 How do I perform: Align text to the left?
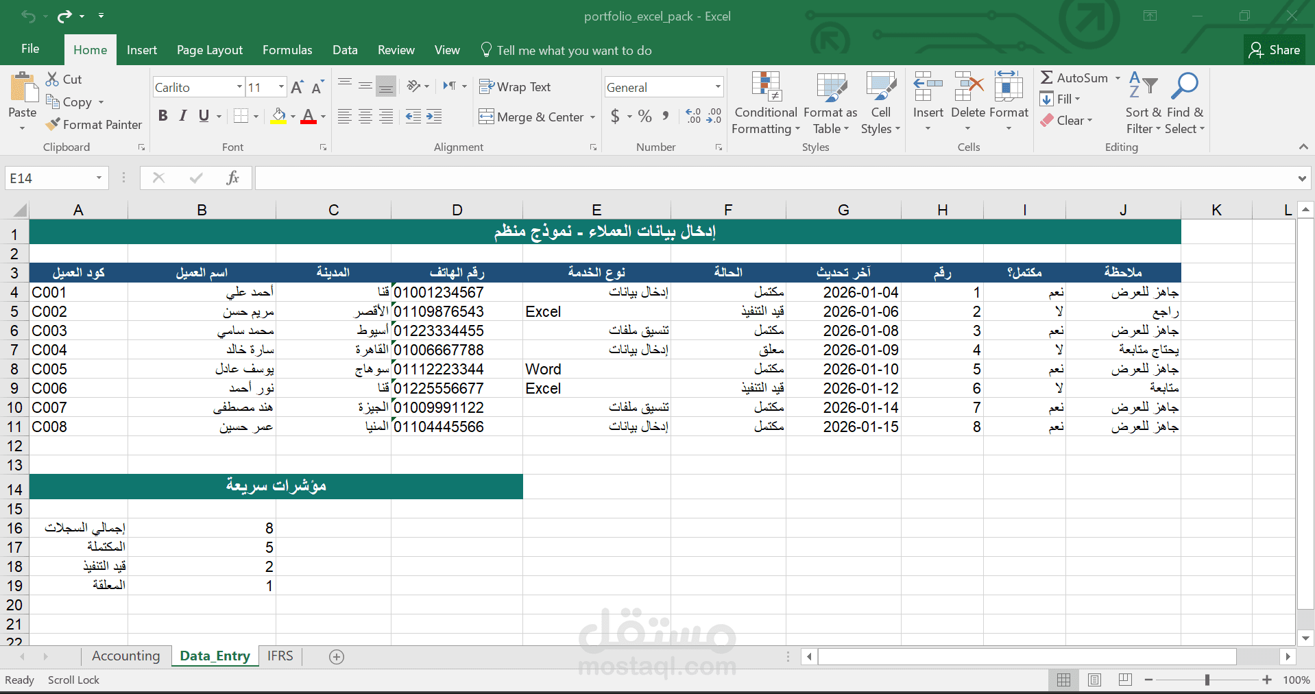pos(345,117)
